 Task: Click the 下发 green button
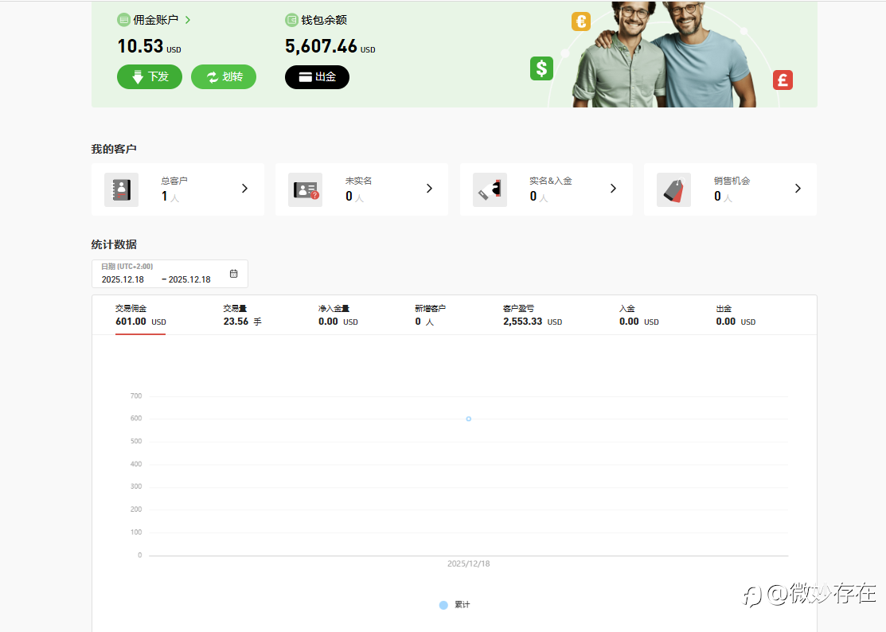coord(150,77)
